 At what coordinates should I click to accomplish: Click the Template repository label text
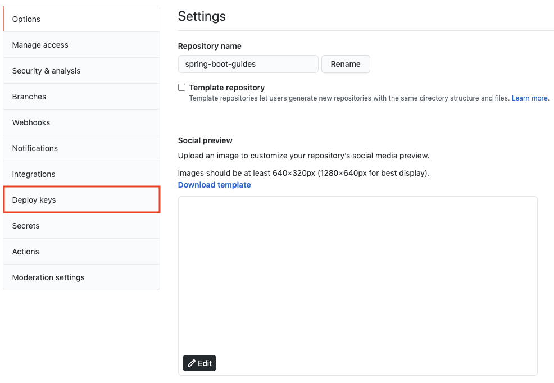coord(227,88)
